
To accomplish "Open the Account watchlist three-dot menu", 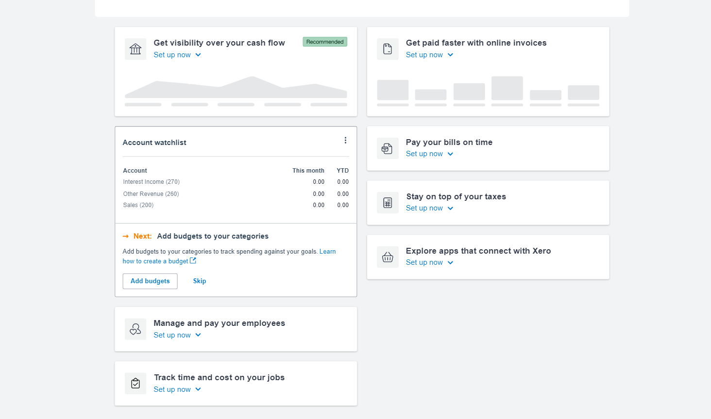I will coord(345,141).
